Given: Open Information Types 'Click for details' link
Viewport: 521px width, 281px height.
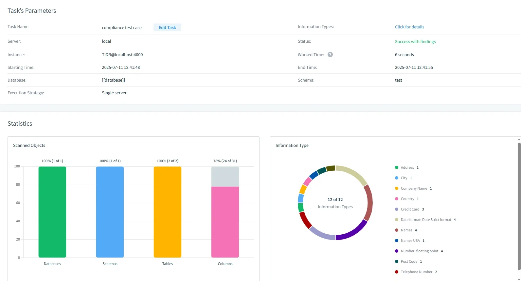Looking at the screenshot, I should pos(409,27).
